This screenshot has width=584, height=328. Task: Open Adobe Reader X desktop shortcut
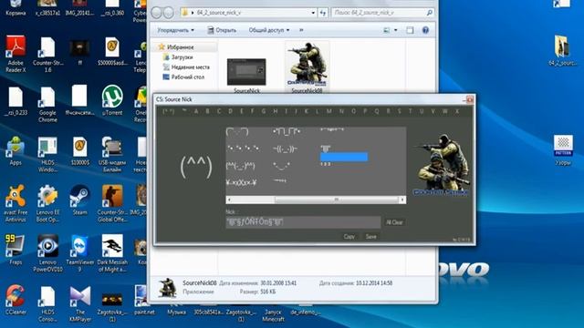pos(16,54)
